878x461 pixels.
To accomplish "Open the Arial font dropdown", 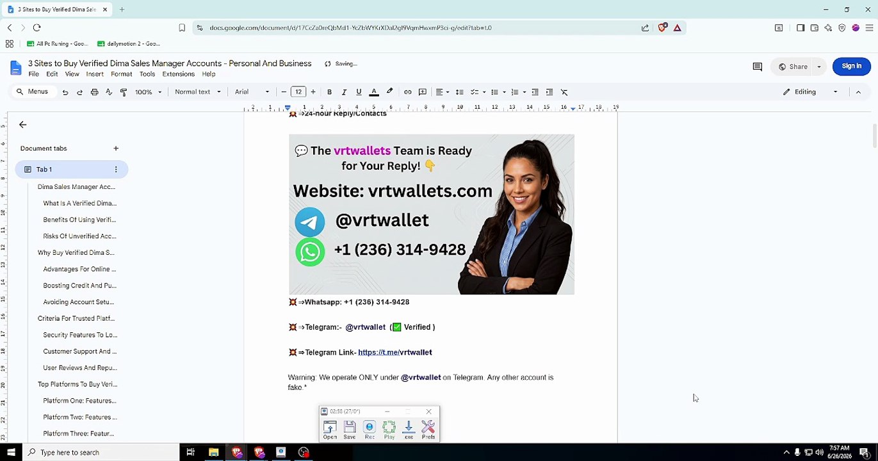I will (x=252, y=92).
